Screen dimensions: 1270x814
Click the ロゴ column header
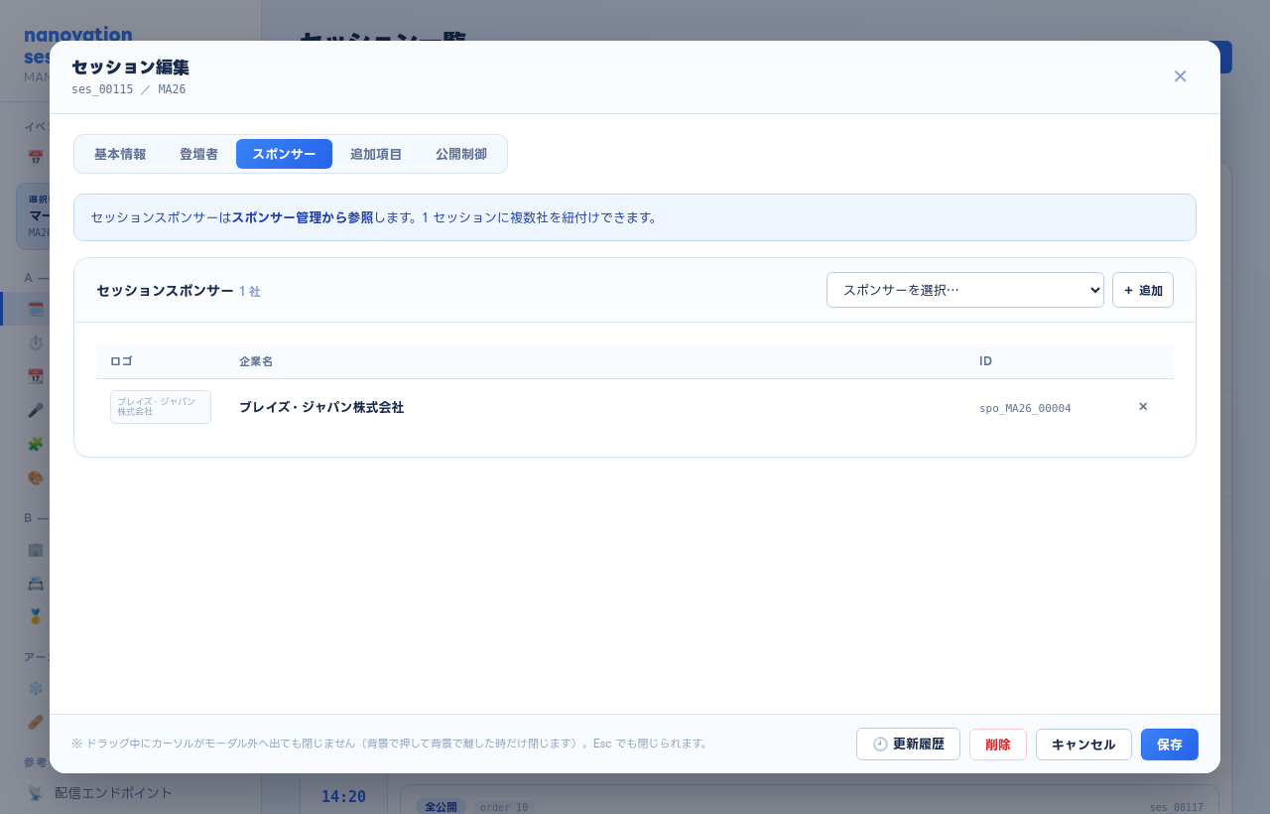coord(121,361)
